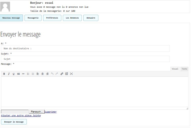Click inside the message body editor
This screenshot has height=128, width=191.
tap(95, 92)
